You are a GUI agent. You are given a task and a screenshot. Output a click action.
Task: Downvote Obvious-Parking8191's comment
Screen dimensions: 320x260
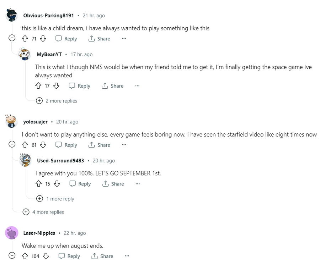click(43, 39)
